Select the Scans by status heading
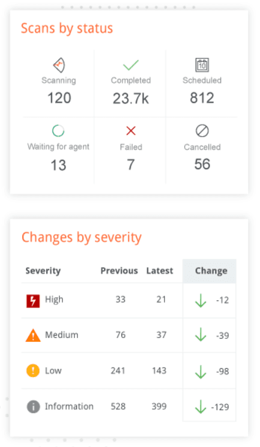 [x=67, y=28]
